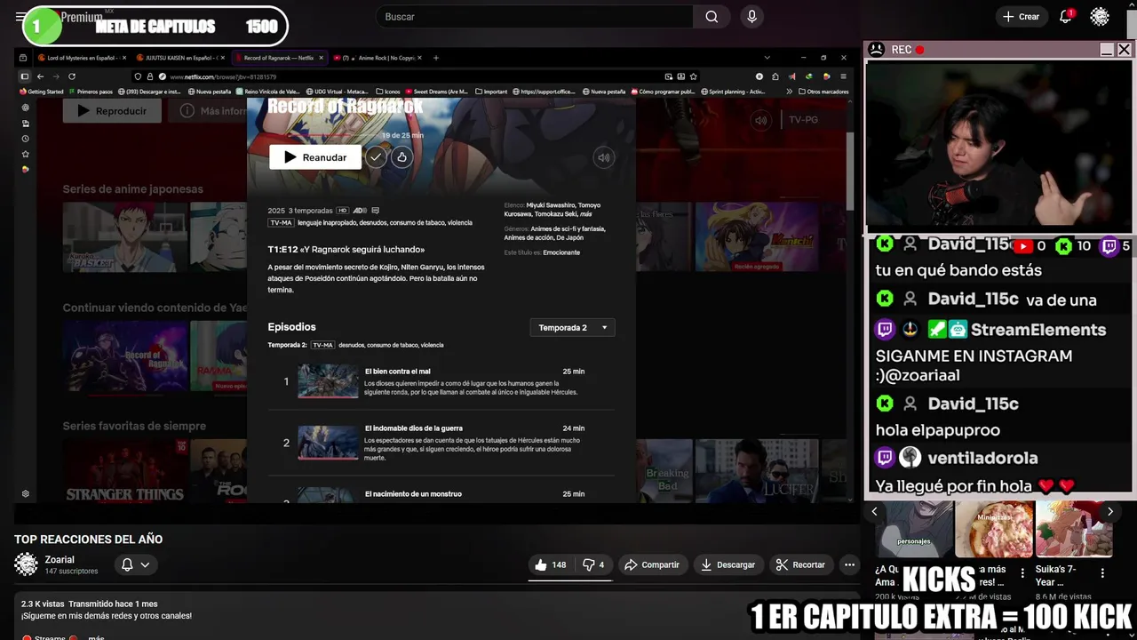Viewport: 1137px width, 640px height.
Task: Click the Recortar clip button
Action: 800,564
